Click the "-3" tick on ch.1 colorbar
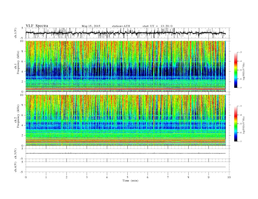258x199 pixels. [240, 52]
